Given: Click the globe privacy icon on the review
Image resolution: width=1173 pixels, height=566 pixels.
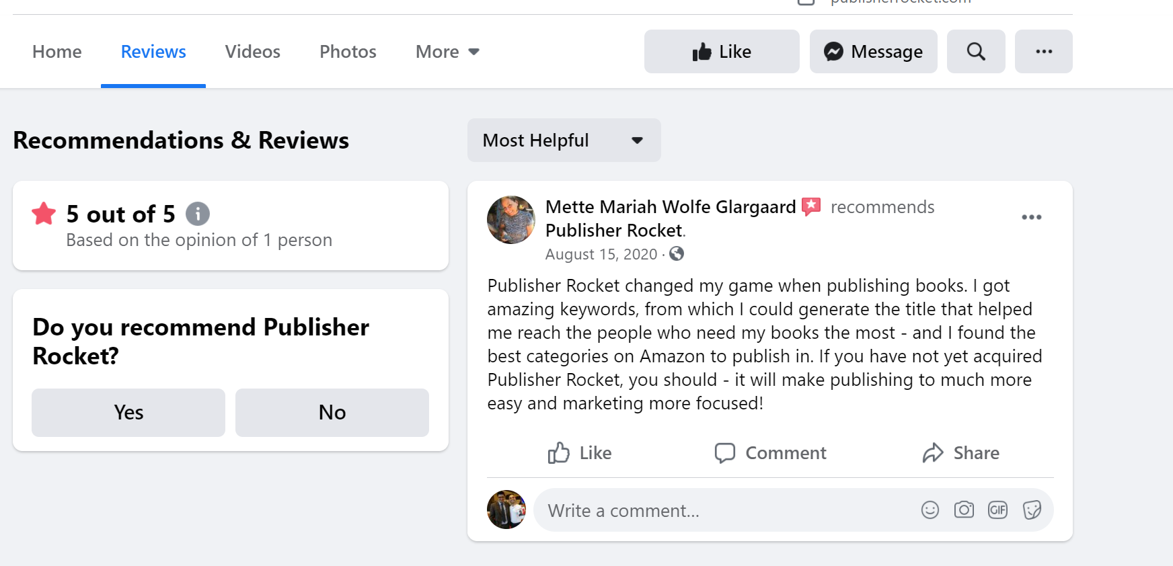Looking at the screenshot, I should click(x=677, y=254).
